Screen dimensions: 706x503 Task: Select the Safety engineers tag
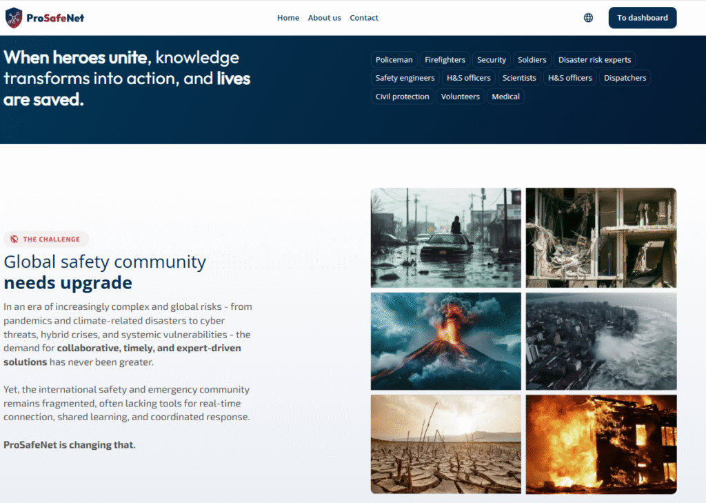pyautogui.click(x=405, y=78)
